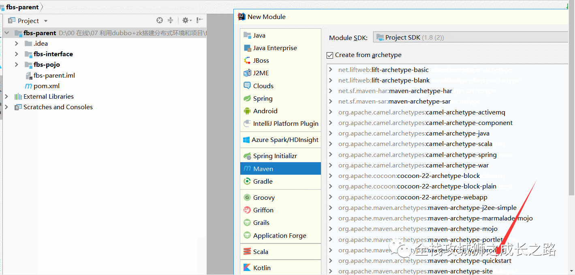
Task: Pick the Griffon module type
Action: click(x=280, y=210)
